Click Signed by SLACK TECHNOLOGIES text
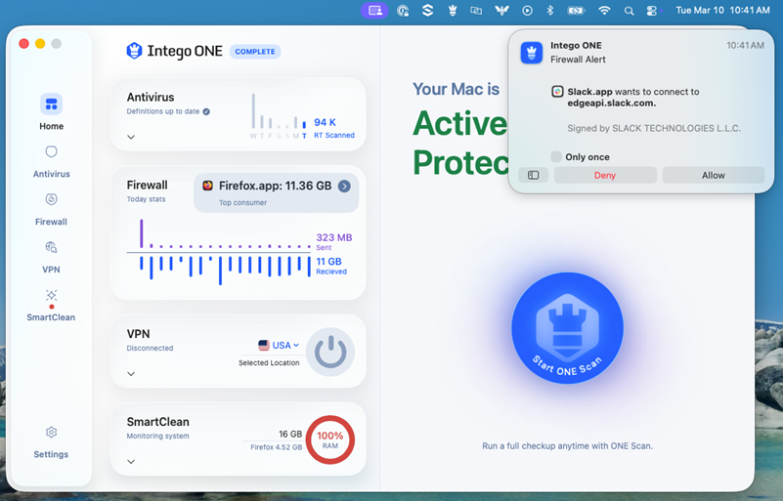 point(654,128)
